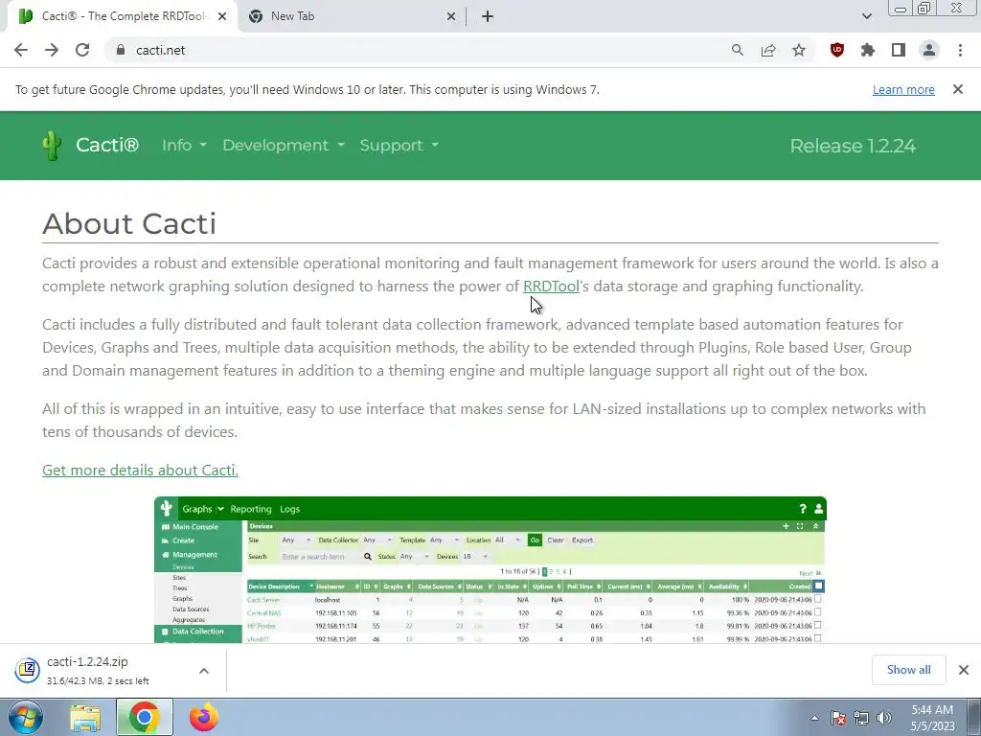
Task: Dismiss the Chrome update notification bar
Action: point(958,89)
